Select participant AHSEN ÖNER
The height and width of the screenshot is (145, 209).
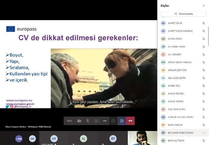click(x=183, y=39)
